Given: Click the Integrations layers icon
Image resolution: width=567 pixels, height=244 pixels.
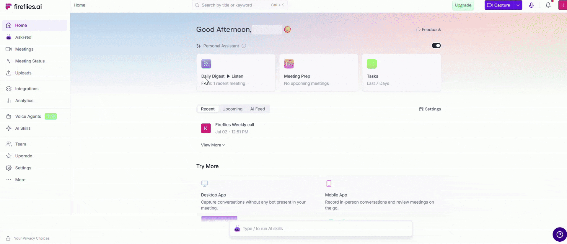Looking at the screenshot, I should coord(9,89).
